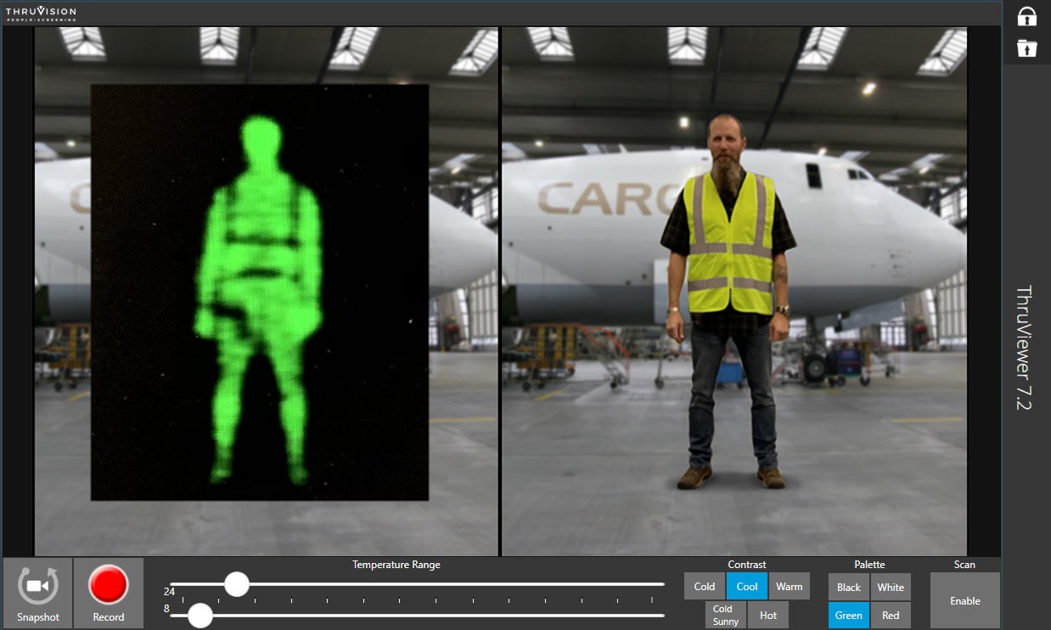Click the red Record icon
Screen dimensions: 1051x630
(108, 583)
